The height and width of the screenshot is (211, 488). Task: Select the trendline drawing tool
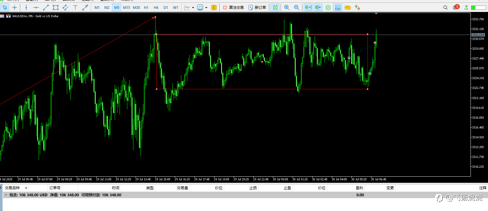point(46,7)
